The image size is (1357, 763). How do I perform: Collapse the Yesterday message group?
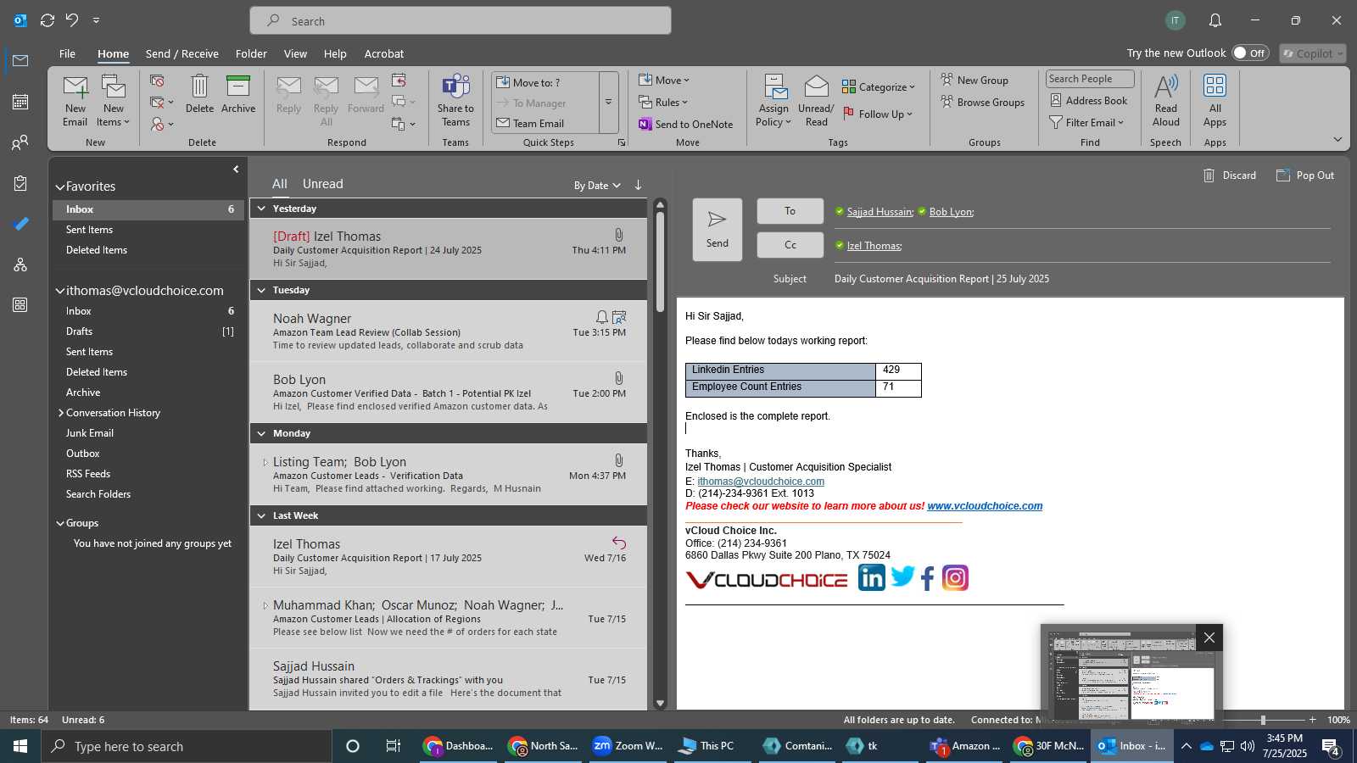(261, 209)
